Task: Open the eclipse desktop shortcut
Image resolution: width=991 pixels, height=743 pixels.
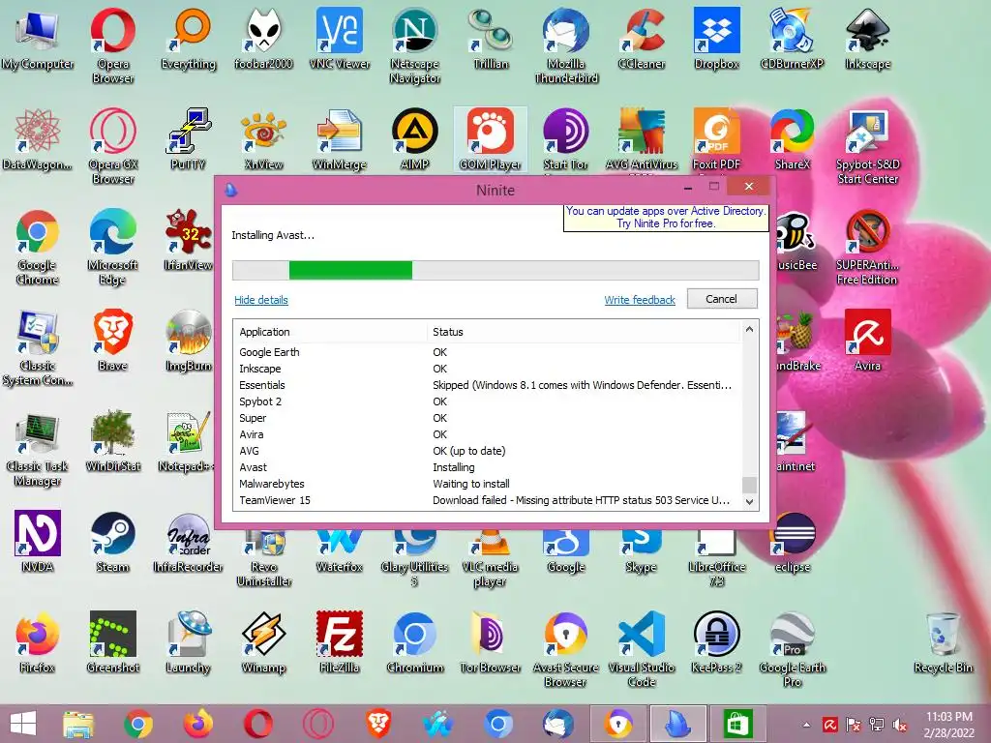Action: (x=792, y=542)
